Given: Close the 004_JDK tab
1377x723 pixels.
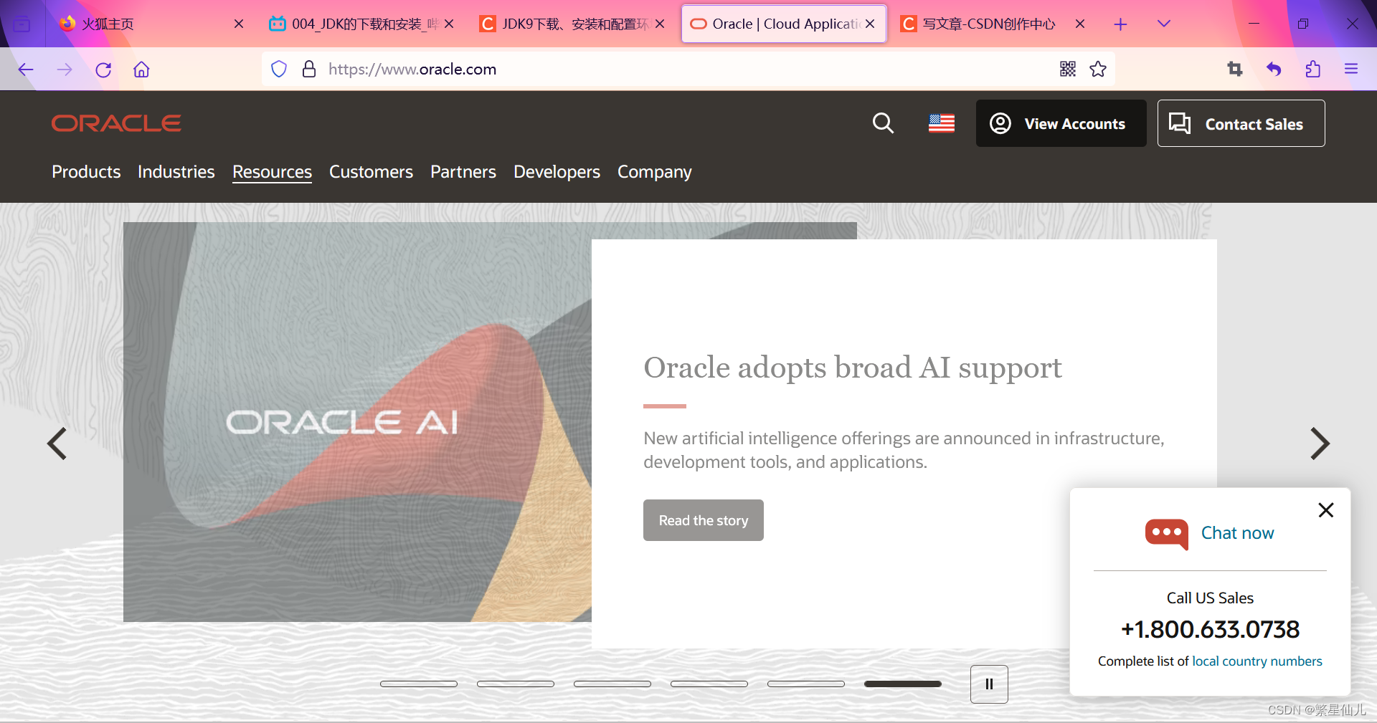Looking at the screenshot, I should click(449, 24).
